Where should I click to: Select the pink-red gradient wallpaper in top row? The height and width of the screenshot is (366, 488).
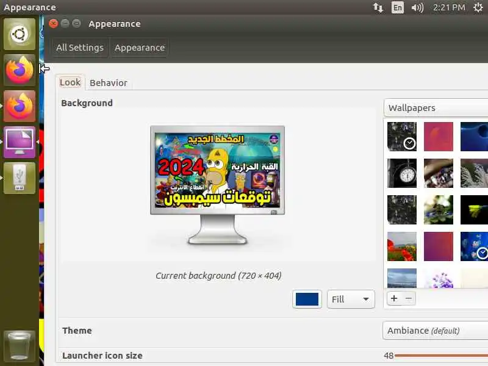pos(439,137)
